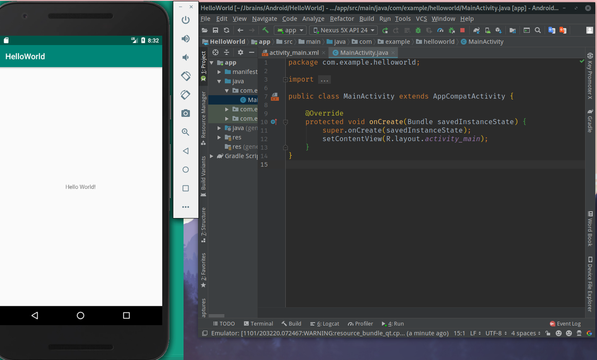The image size is (597, 360).
Task: Open the UTF-8 encoding selector
Action: pos(497,333)
